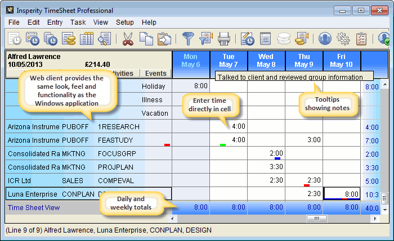This screenshot has width=394, height=241.
Task: Click the spiral notepad icon
Action: [265, 39]
